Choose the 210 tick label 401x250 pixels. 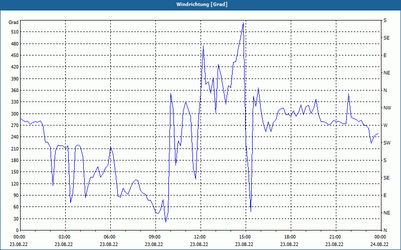point(16,148)
